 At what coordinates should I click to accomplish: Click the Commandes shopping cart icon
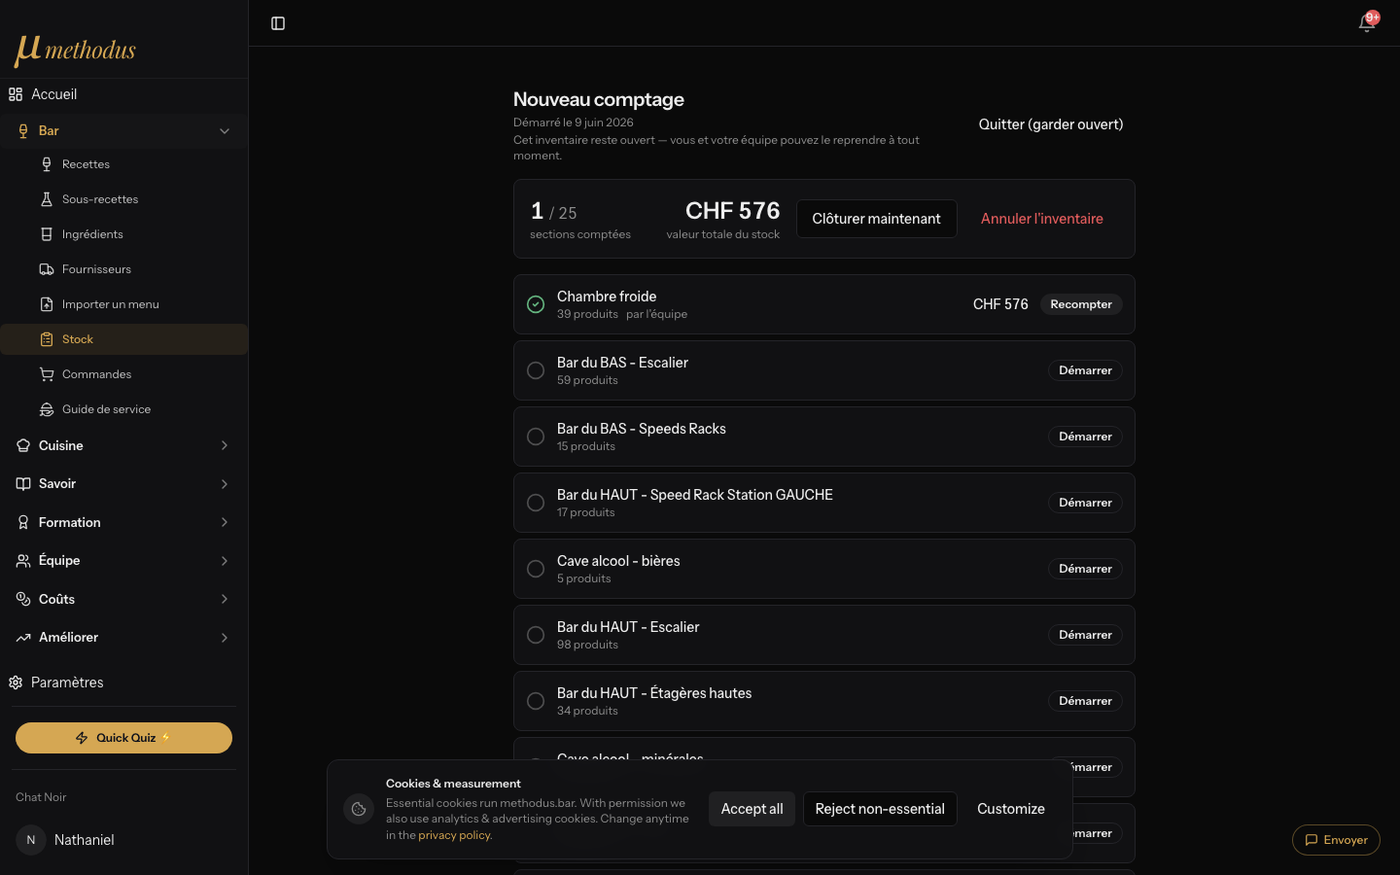click(x=47, y=374)
